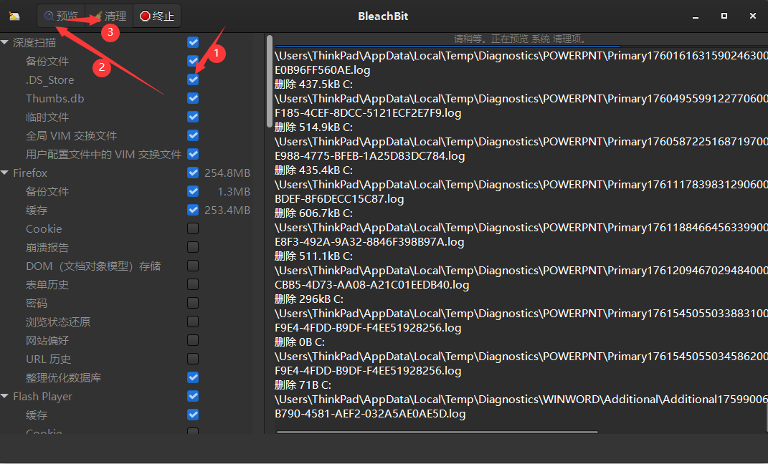This screenshot has width=768, height=464.
Task: Collapse the Flash Player tree group
Action: click(x=5, y=396)
